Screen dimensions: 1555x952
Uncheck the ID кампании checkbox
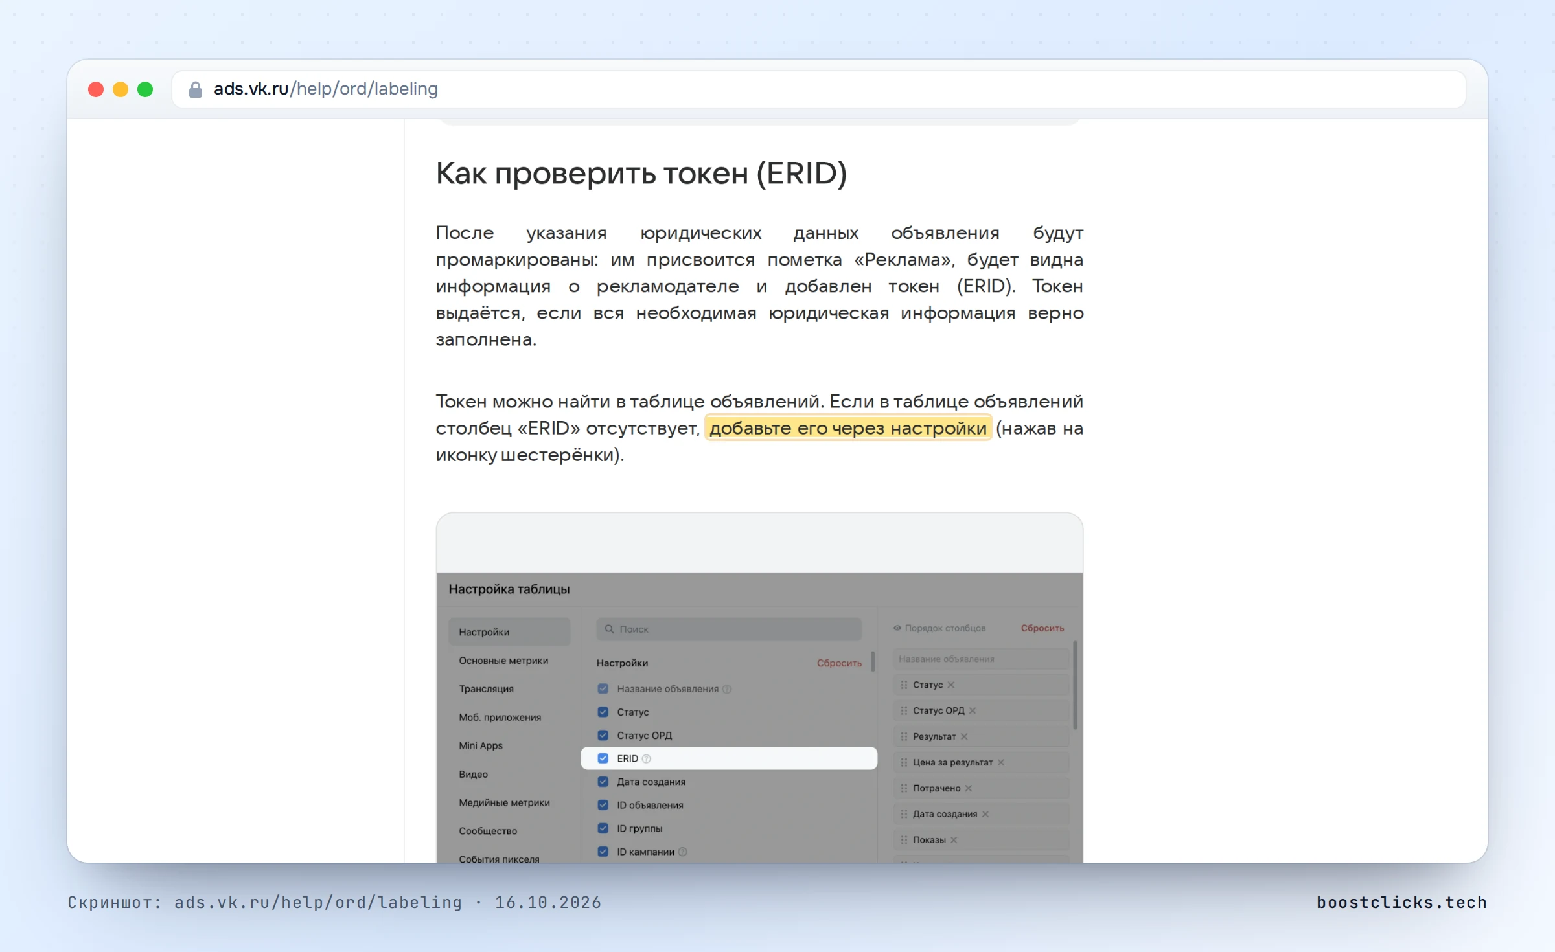603,852
